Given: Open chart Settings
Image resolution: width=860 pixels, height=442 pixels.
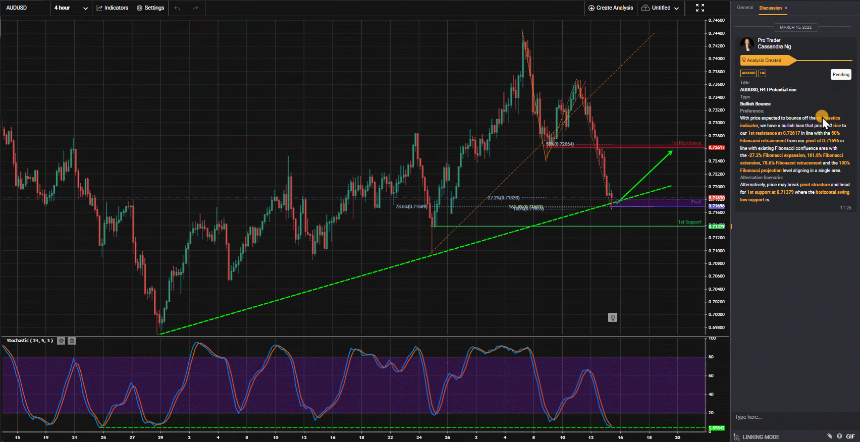Looking at the screenshot, I should 150,8.
